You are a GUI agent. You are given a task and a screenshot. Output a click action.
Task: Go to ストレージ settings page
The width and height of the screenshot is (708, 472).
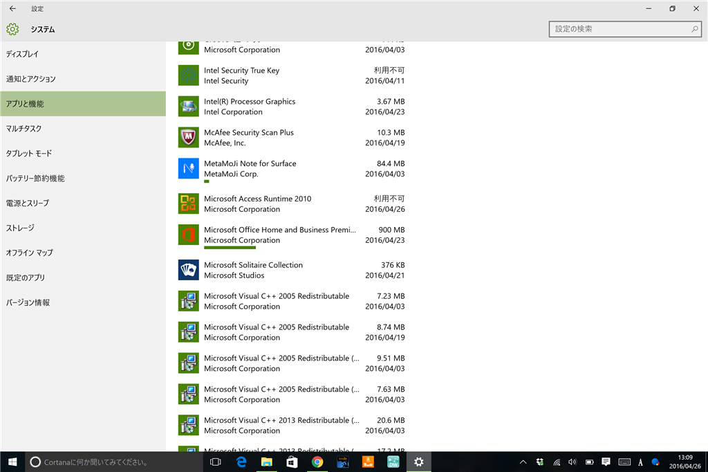[x=83, y=228]
